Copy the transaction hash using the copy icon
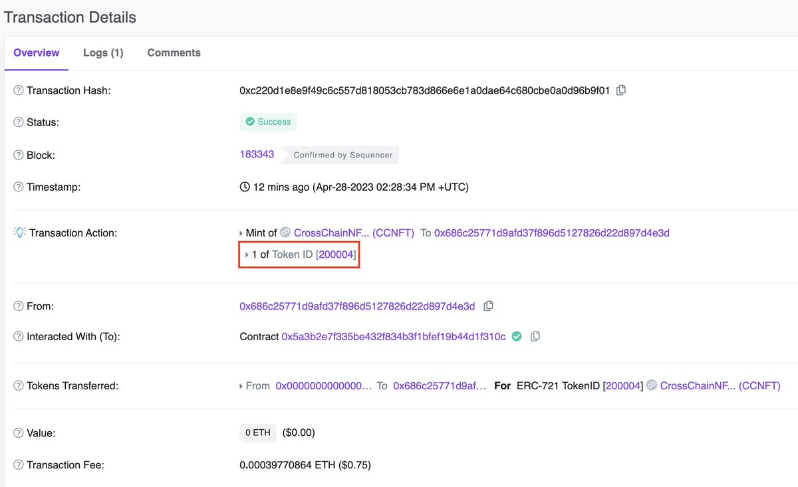The image size is (798, 487). coord(620,90)
